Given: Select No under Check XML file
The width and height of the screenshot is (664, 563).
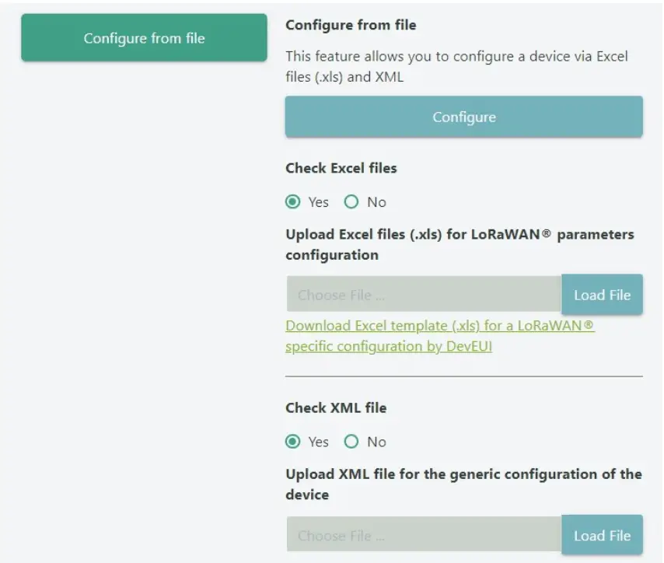Looking at the screenshot, I should [351, 442].
